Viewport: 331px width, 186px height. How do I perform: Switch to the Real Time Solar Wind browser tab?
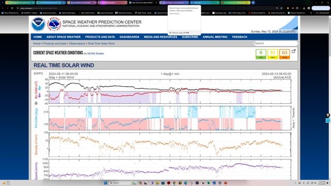[143, 3]
